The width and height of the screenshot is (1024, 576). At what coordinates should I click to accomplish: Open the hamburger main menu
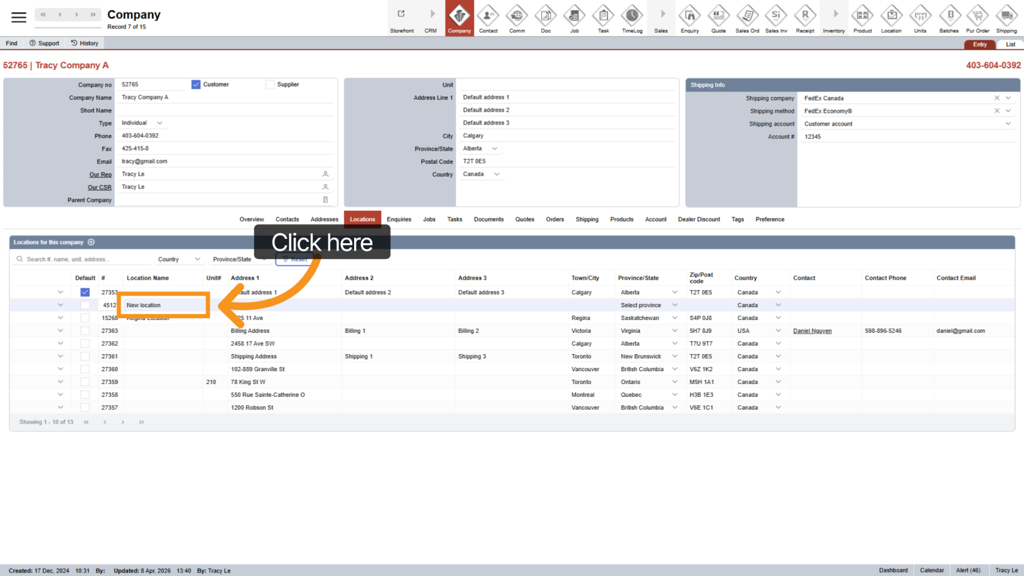pyautogui.click(x=19, y=18)
